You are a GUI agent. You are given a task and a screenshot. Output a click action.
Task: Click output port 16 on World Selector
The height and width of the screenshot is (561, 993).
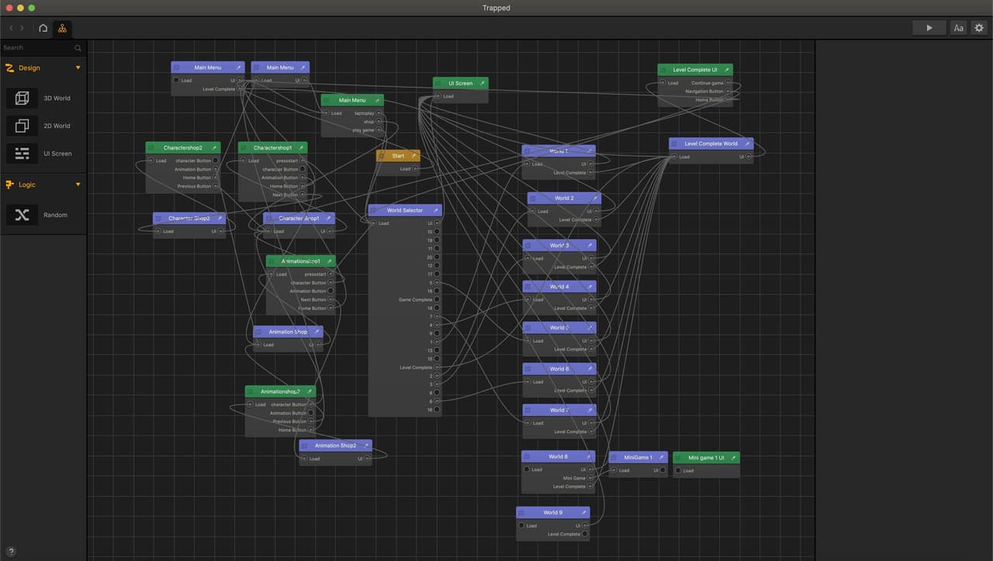point(437,410)
